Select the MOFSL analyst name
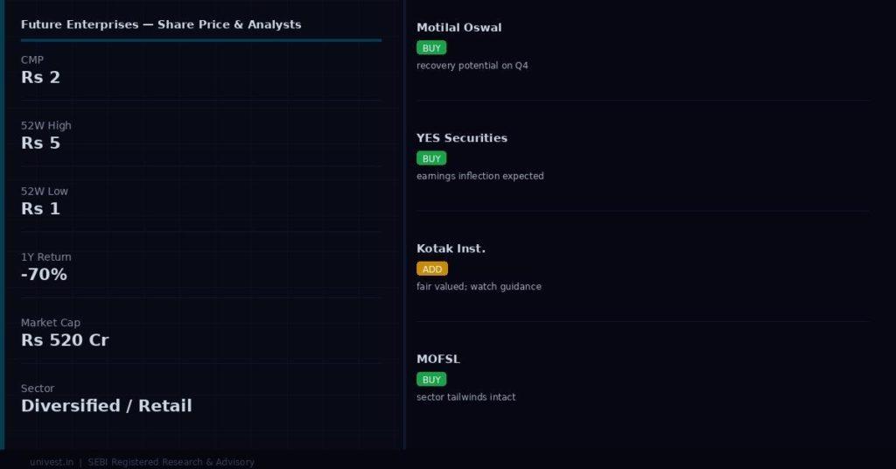The height and width of the screenshot is (469, 896). 438,360
